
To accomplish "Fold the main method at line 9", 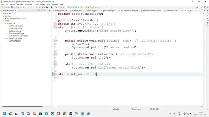I will 57,41.
